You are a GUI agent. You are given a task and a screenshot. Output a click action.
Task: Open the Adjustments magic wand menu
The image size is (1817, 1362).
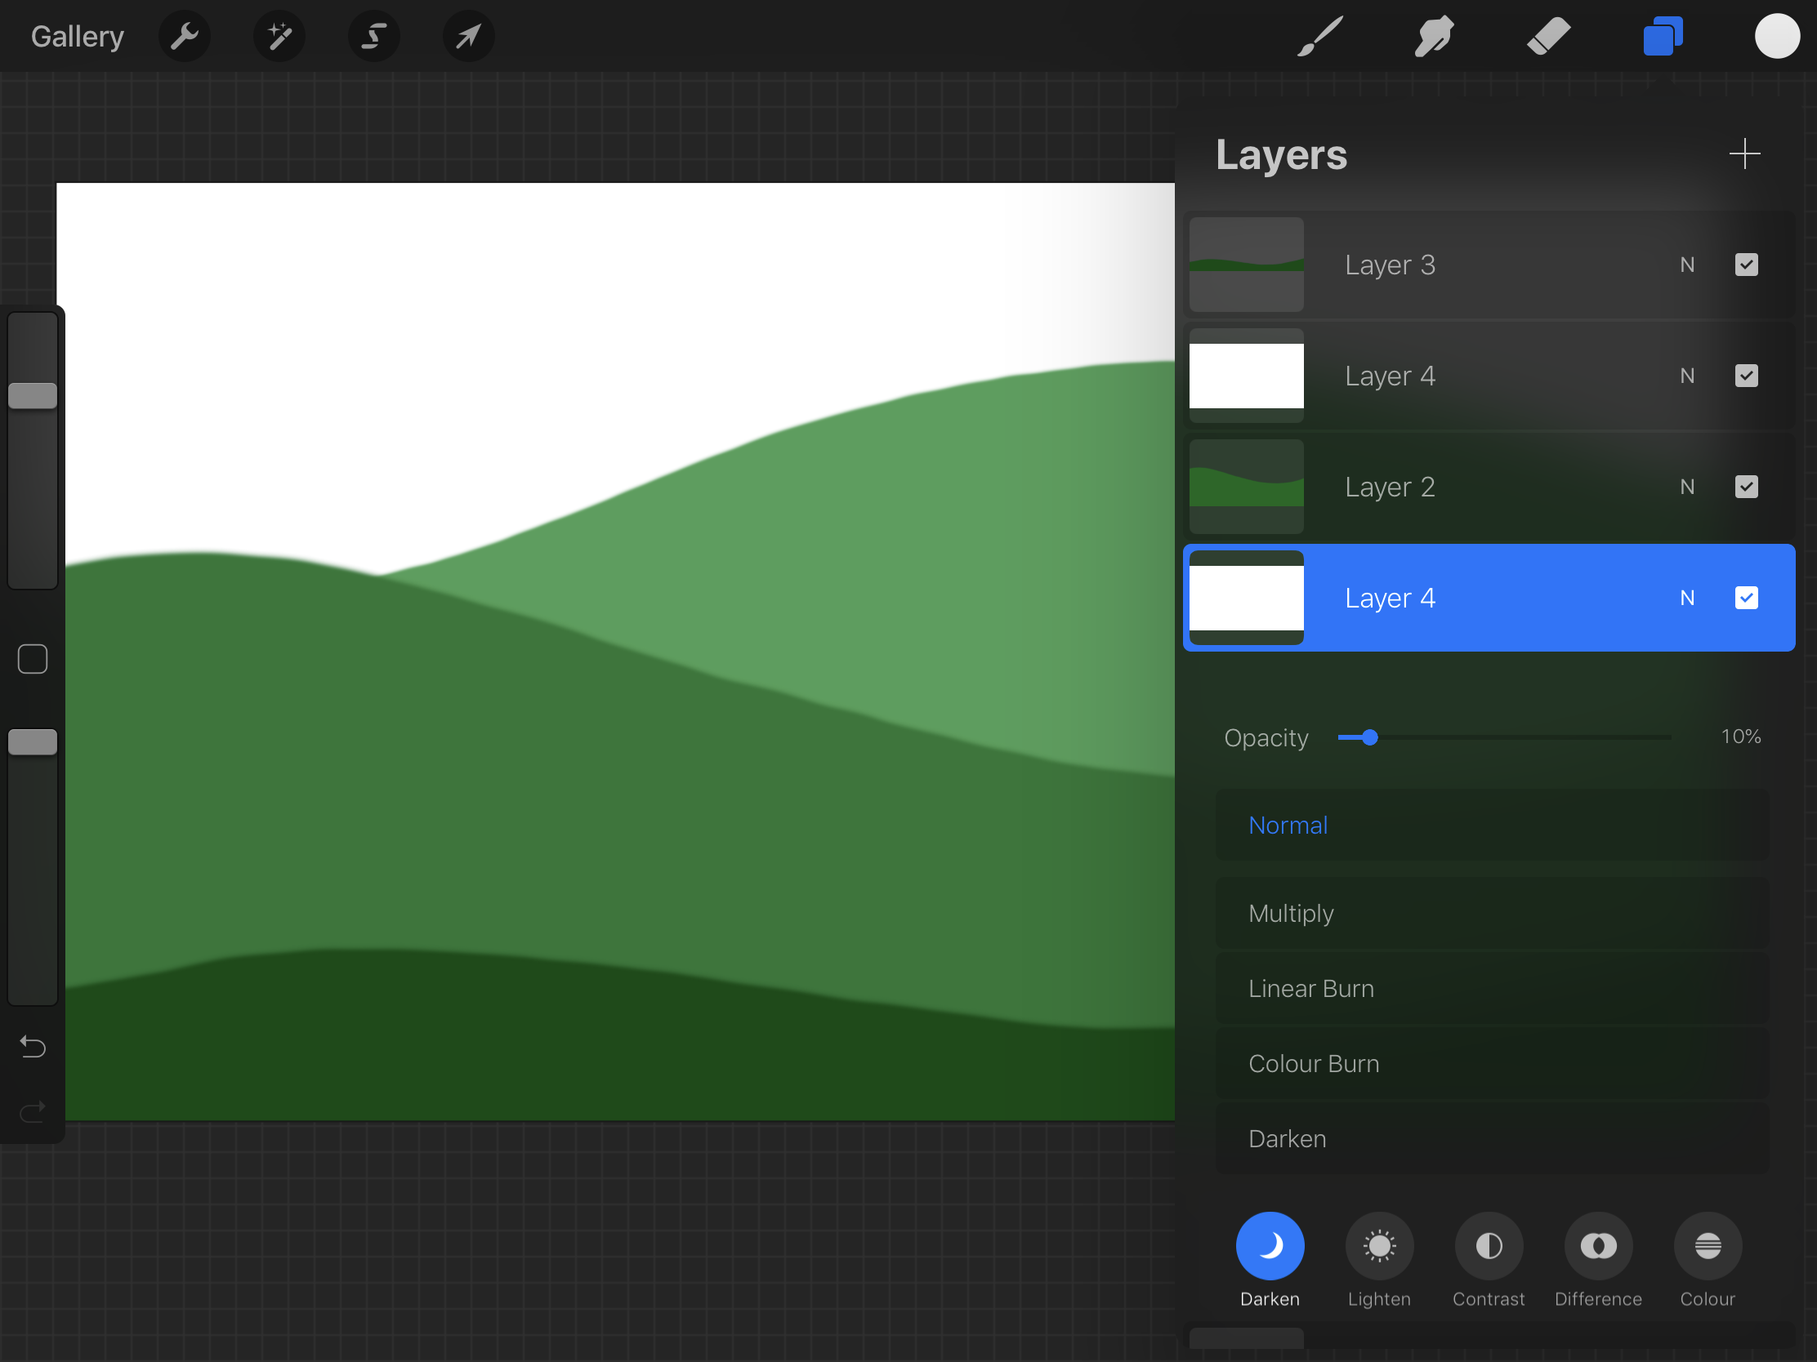(x=279, y=36)
